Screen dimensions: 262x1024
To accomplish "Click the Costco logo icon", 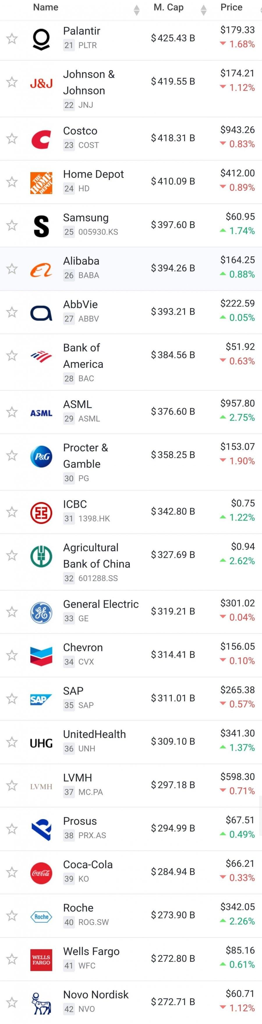I will pos(41,139).
